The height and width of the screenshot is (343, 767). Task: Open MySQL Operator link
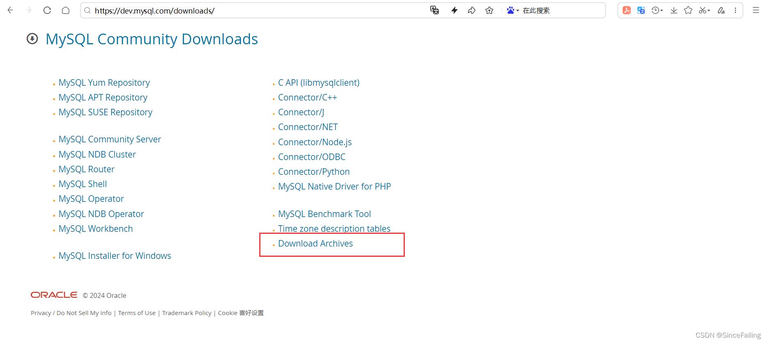click(x=91, y=199)
